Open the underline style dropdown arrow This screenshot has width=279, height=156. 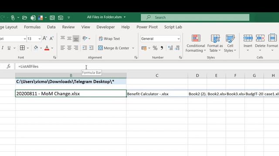(x=14, y=48)
